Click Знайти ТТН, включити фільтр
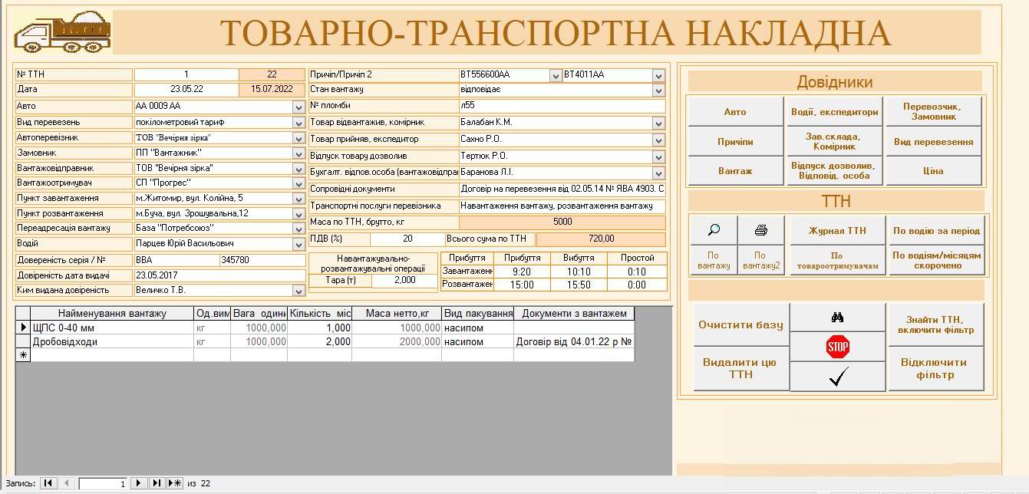Screen dimensions: 1029x494 tap(936, 324)
